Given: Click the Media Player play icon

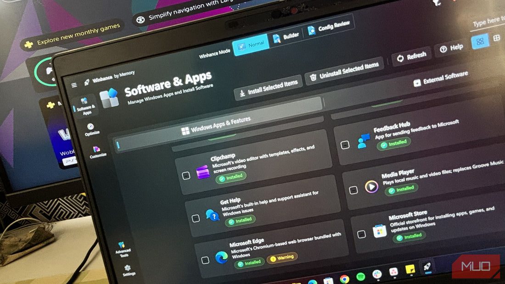Looking at the screenshot, I should 371,186.
